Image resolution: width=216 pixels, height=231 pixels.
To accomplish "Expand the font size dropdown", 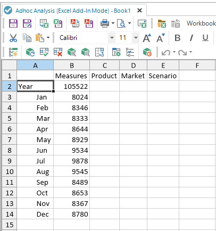I will [x=136, y=38].
